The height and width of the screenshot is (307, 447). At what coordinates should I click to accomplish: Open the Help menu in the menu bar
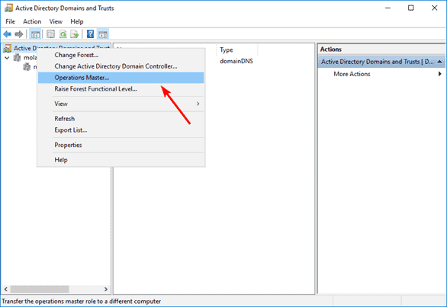pos(77,21)
